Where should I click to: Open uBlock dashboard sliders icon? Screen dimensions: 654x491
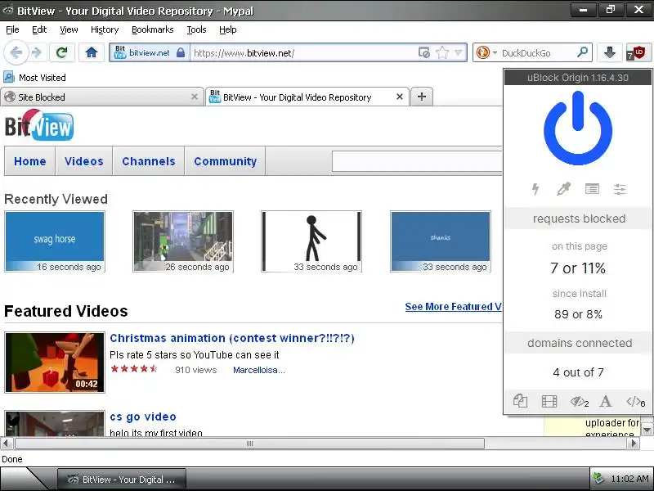620,189
